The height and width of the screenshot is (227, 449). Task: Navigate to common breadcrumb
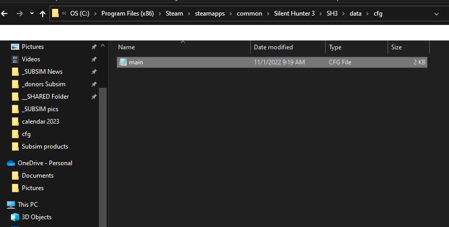point(249,14)
